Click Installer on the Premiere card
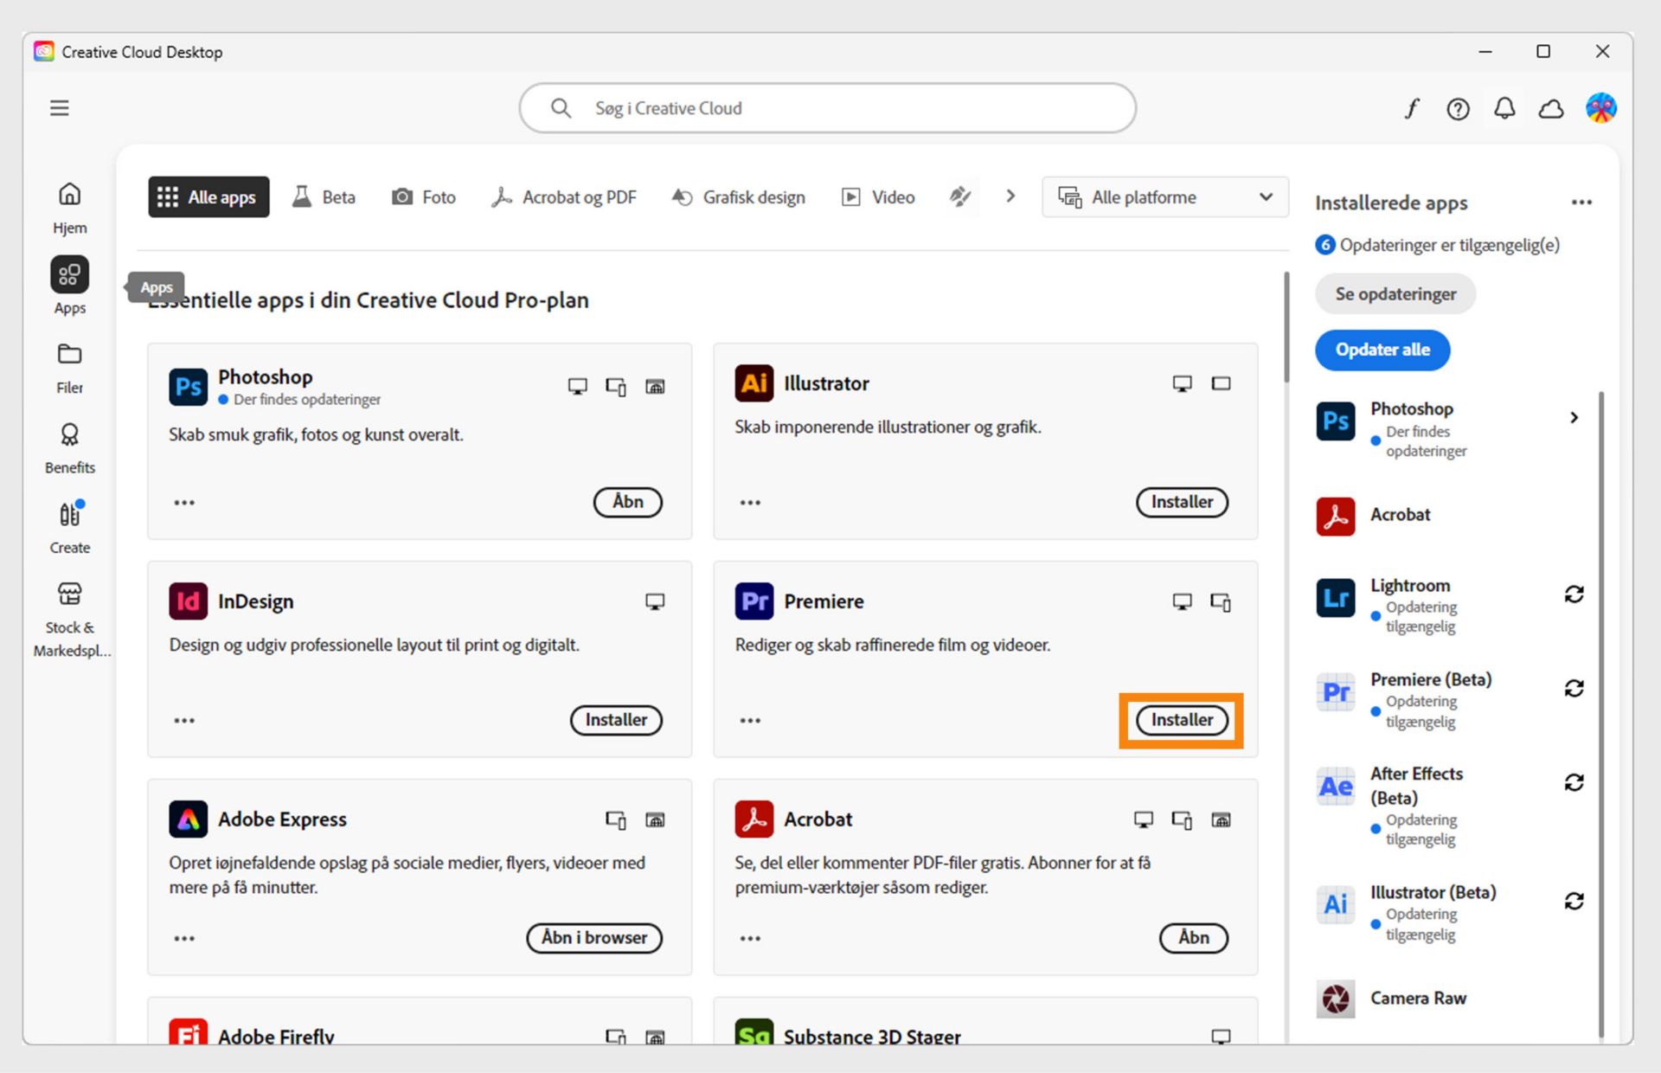 click(x=1182, y=720)
